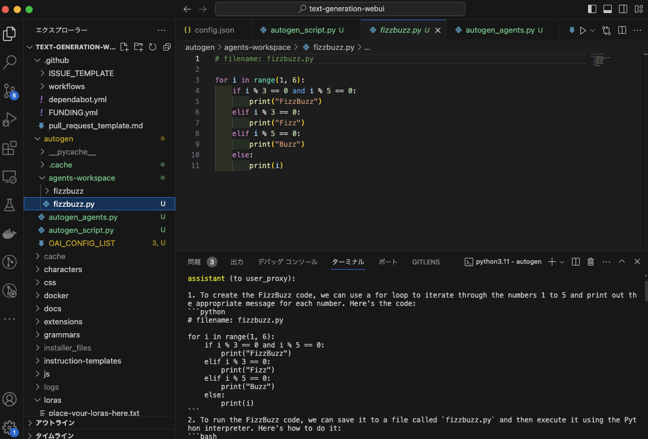Image resolution: width=648 pixels, height=439 pixels.
Task: Collapse all folders in Explorer
Action: point(167,47)
